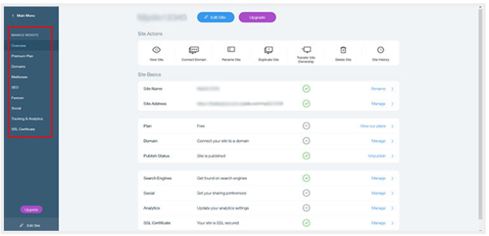This screenshot has height=236, width=489.
Task: Open the Connect Domain icon
Action: click(193, 50)
